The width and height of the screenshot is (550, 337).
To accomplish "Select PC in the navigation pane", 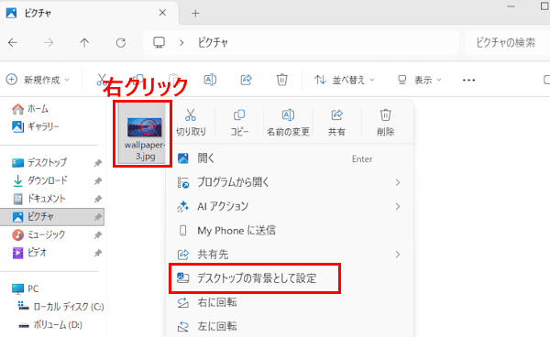I will 26,289.
